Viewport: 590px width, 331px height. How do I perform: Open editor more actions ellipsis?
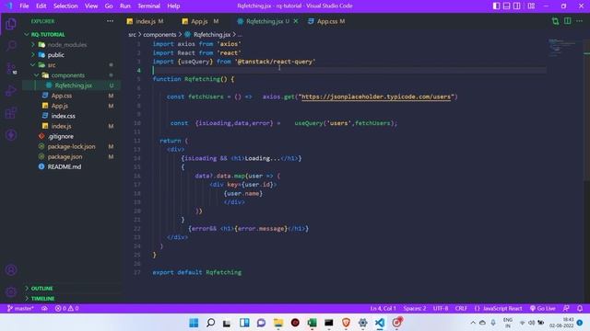pyautogui.click(x=580, y=21)
